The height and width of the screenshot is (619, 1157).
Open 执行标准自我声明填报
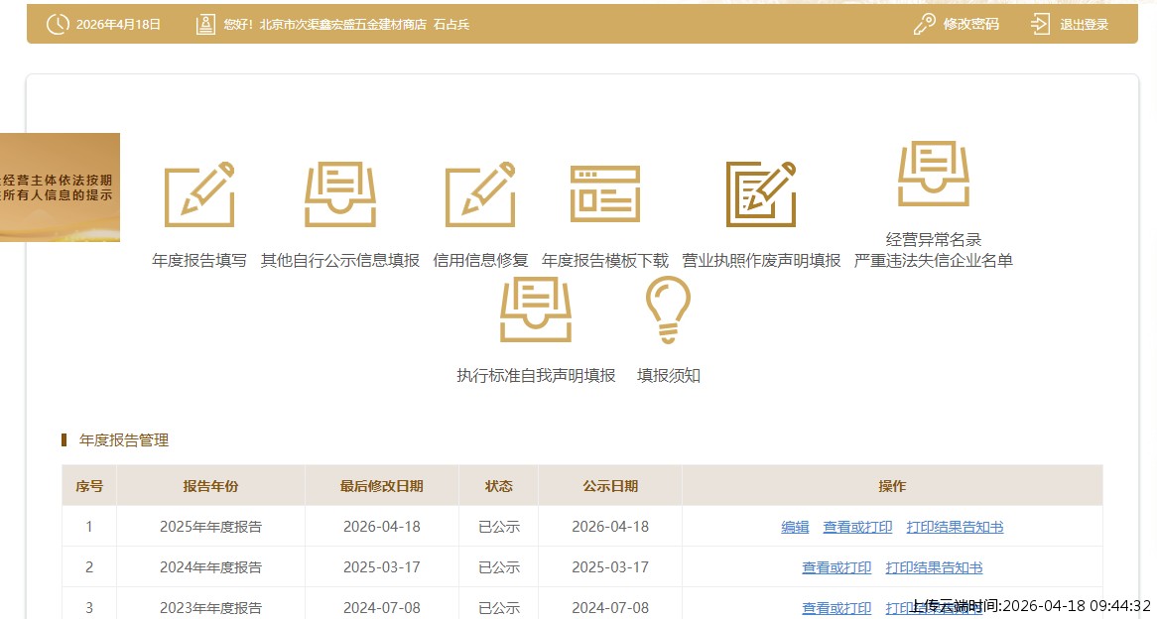coord(536,309)
